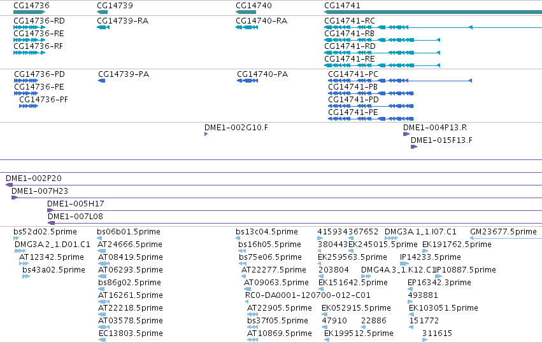Viewport: 542px width, 343px height.
Task: Select BAC clone DME1-007L08
Action: (x=75, y=217)
